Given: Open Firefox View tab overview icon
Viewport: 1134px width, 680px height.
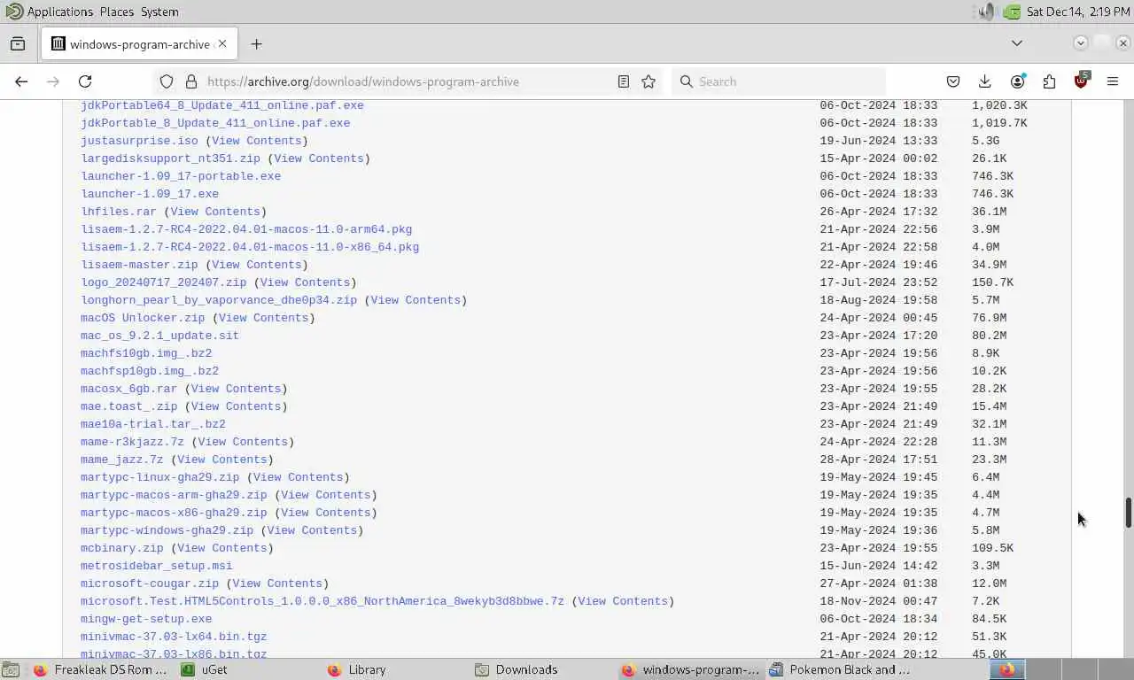Looking at the screenshot, I should [x=18, y=43].
